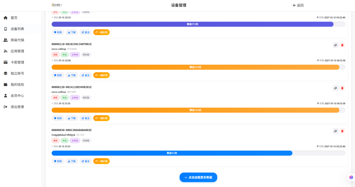The image size is (355, 187).
Task: Open the floating assistant icon at the page's bottom-right
Action: (351, 177)
